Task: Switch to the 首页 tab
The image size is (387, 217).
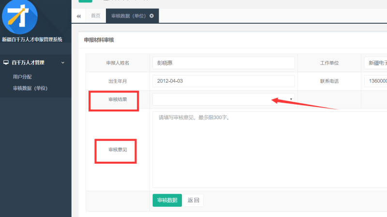Action: pyautogui.click(x=96, y=16)
